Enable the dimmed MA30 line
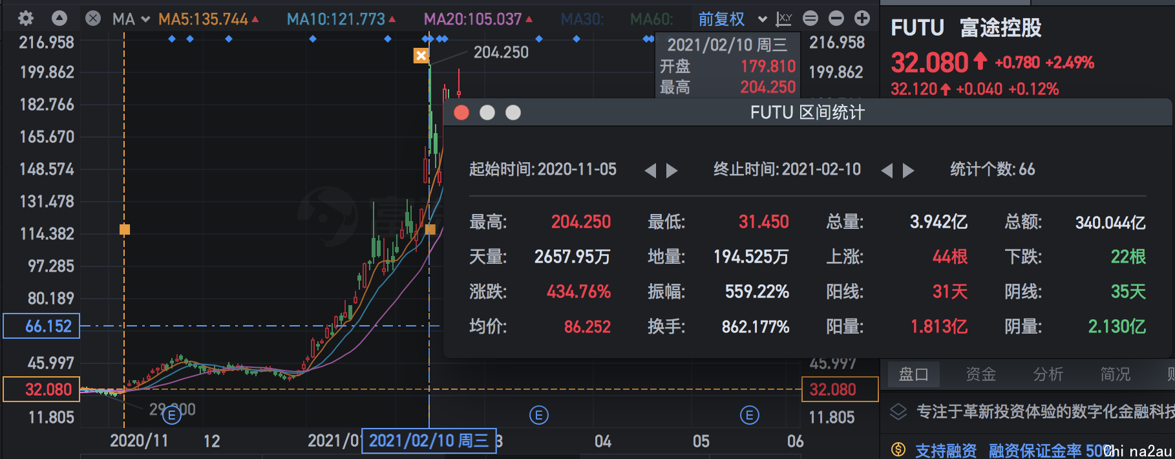This screenshot has width=1175, height=459. coord(582,19)
